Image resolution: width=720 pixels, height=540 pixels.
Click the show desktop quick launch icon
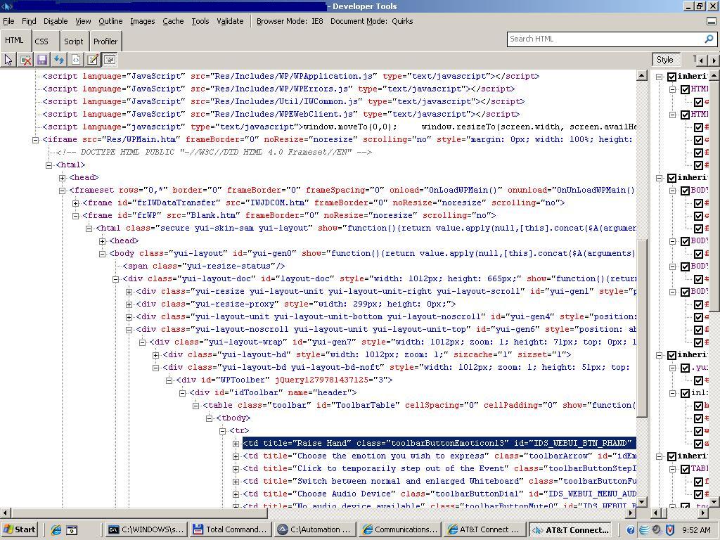click(72, 529)
